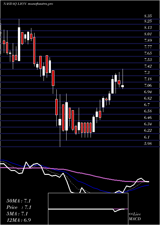The height and width of the screenshot is (225, 160).
Task: Click inside the MACD inset chart box
Action: (88, 209)
